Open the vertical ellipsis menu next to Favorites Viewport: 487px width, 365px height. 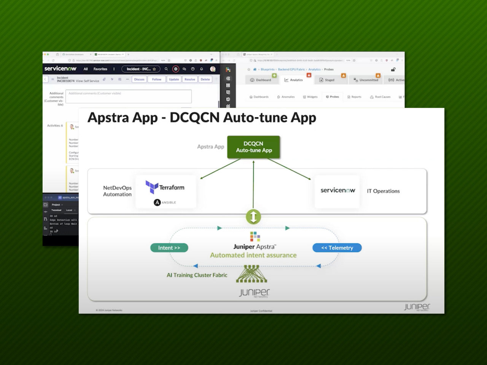(114, 69)
